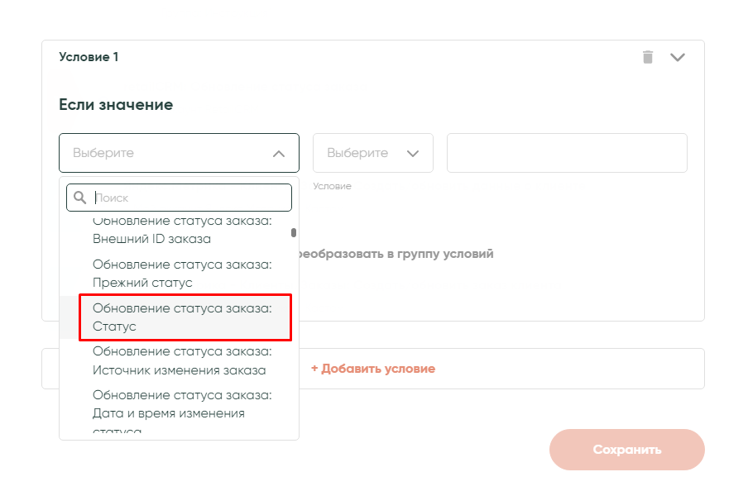Click the 'Условие 1' header title
The image size is (748, 491).
89,57
